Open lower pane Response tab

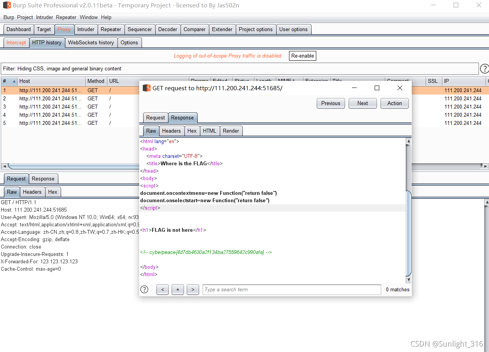[43, 179]
